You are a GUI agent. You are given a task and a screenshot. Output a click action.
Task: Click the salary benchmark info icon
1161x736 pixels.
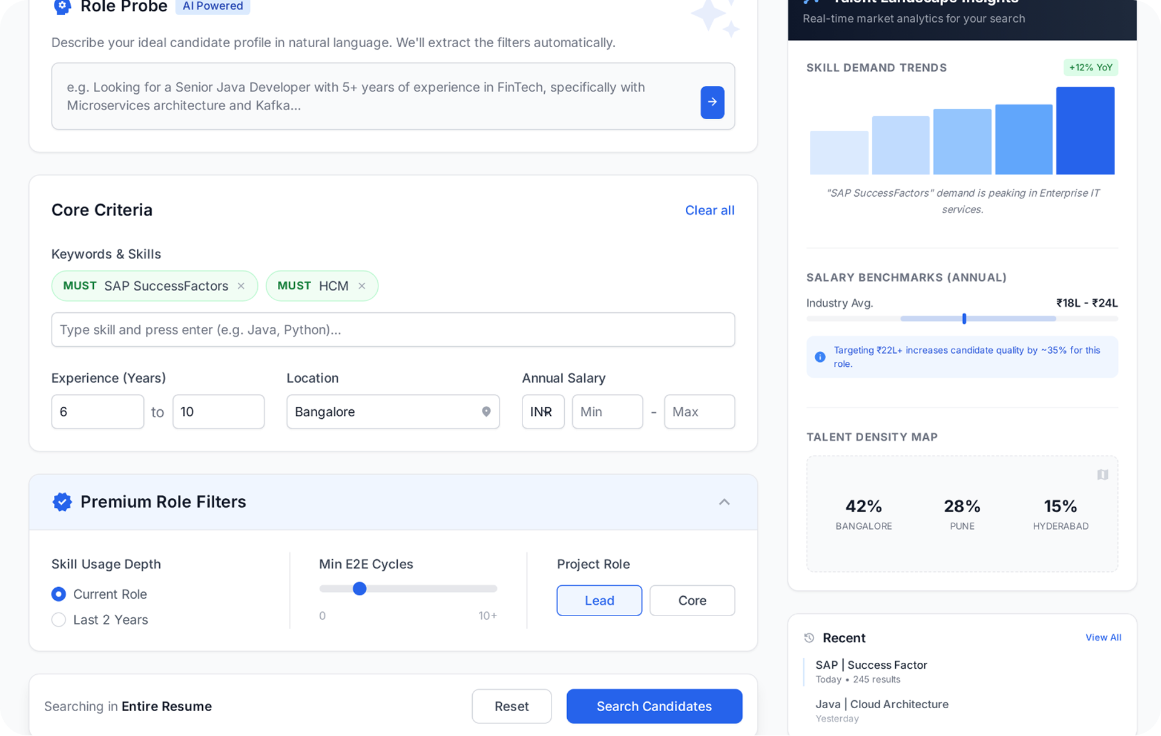pos(820,357)
